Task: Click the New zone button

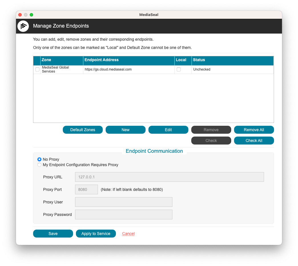Action: pos(125,130)
